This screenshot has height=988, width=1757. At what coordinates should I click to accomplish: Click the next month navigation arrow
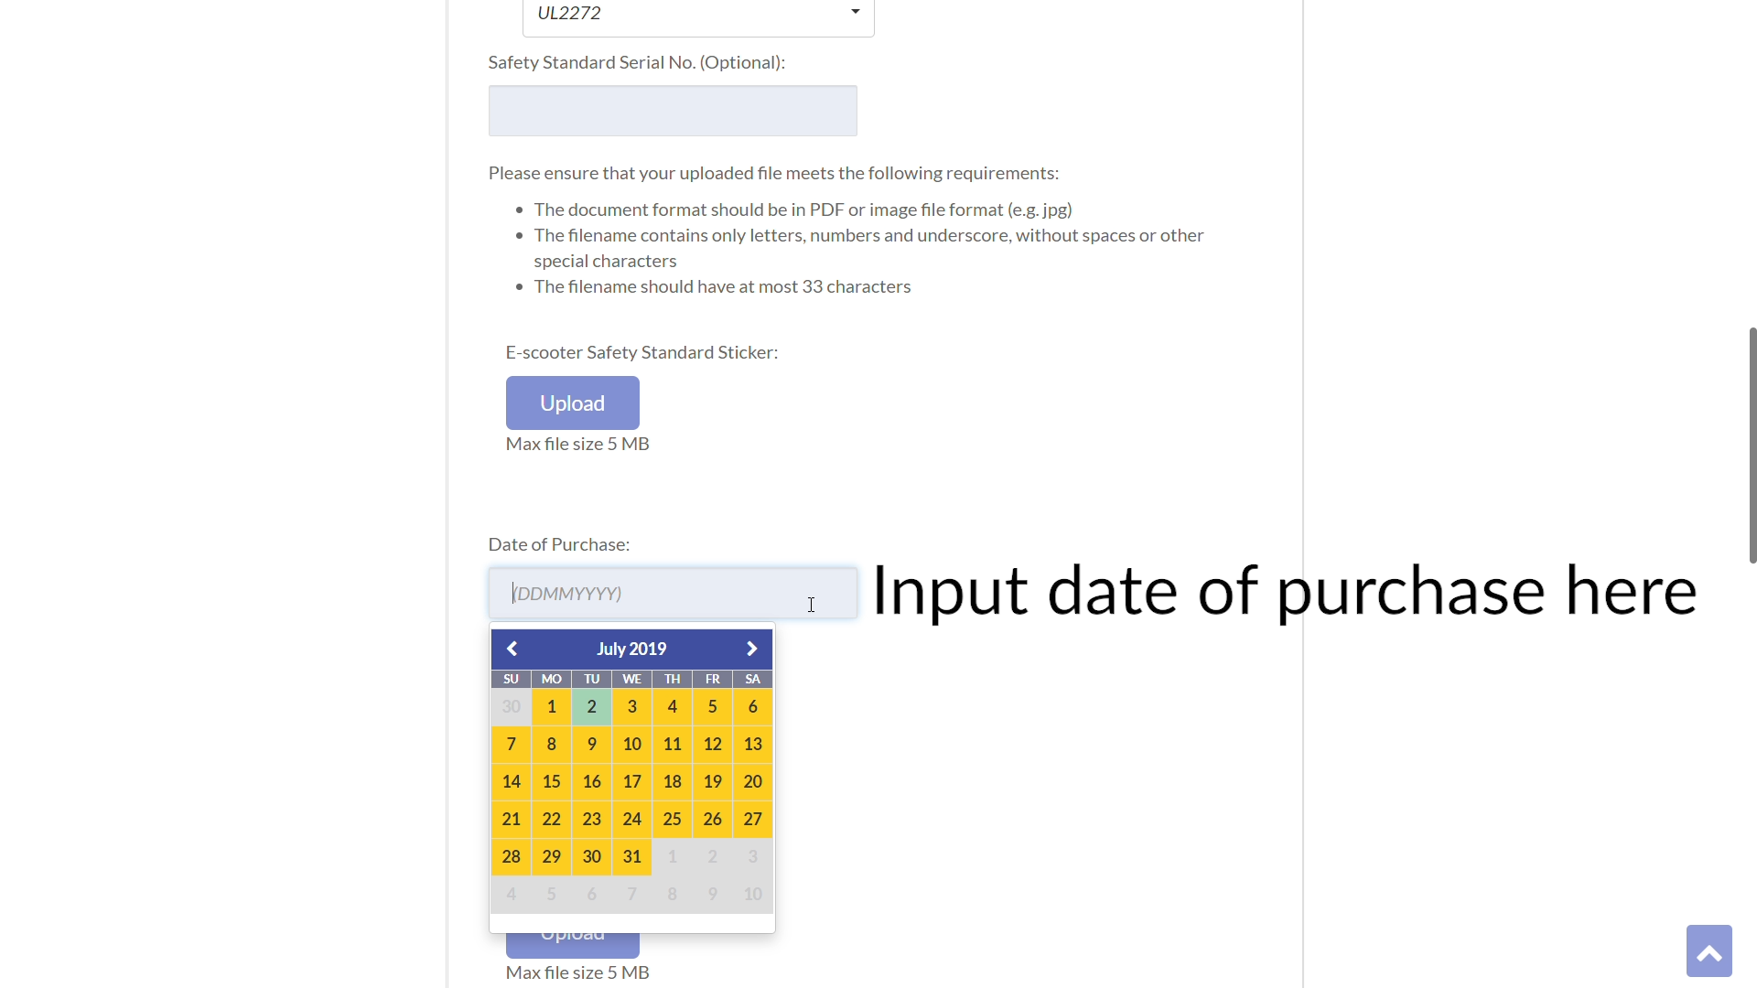tap(750, 648)
